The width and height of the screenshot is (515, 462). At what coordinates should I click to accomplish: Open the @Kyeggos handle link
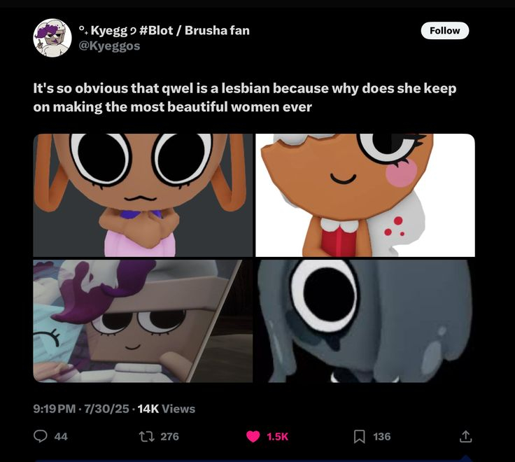click(x=109, y=45)
